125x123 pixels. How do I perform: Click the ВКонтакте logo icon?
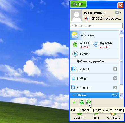pos(73,87)
